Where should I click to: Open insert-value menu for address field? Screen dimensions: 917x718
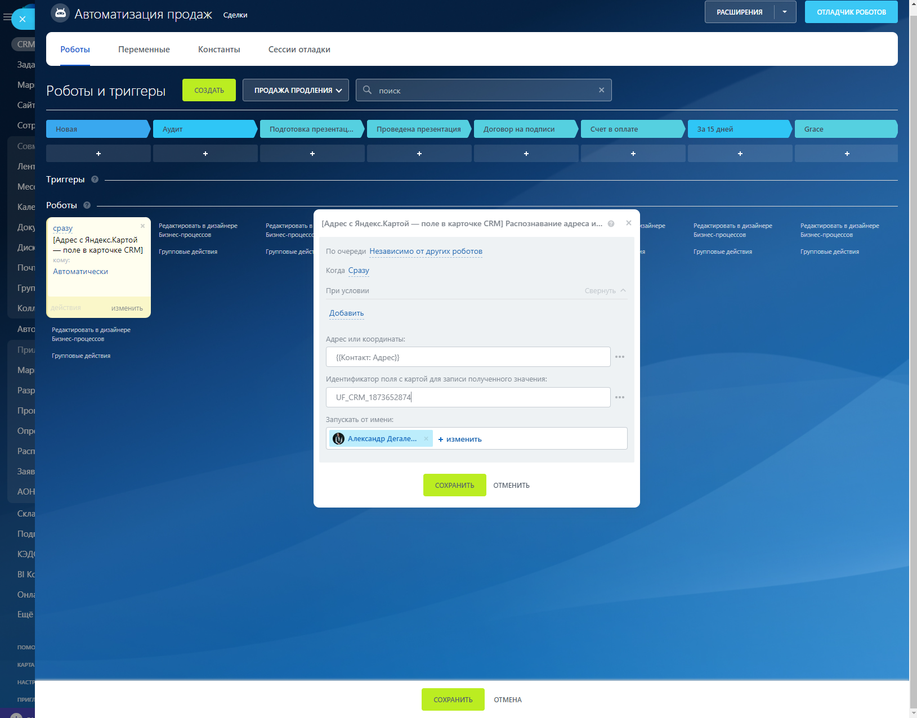620,357
